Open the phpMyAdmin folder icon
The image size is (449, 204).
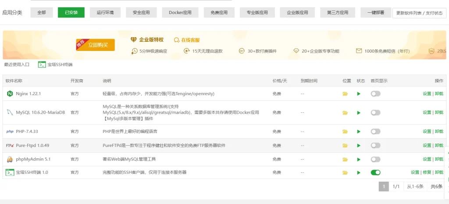(x=345, y=159)
